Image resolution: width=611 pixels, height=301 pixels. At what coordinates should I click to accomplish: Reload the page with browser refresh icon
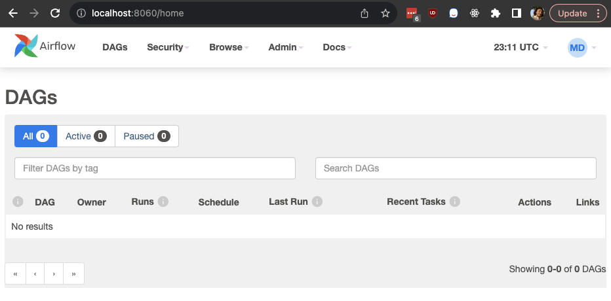click(x=55, y=13)
